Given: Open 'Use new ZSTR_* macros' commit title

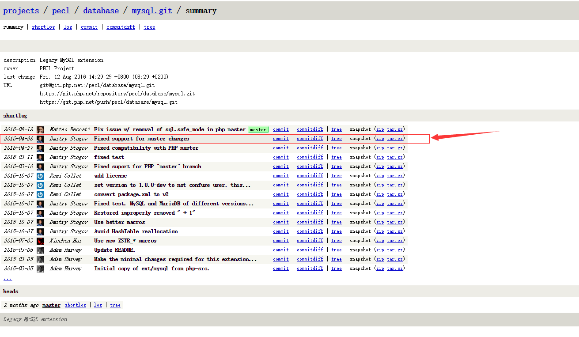Looking at the screenshot, I should click(x=125, y=241).
